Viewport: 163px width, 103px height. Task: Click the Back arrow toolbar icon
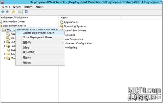click(3, 12)
